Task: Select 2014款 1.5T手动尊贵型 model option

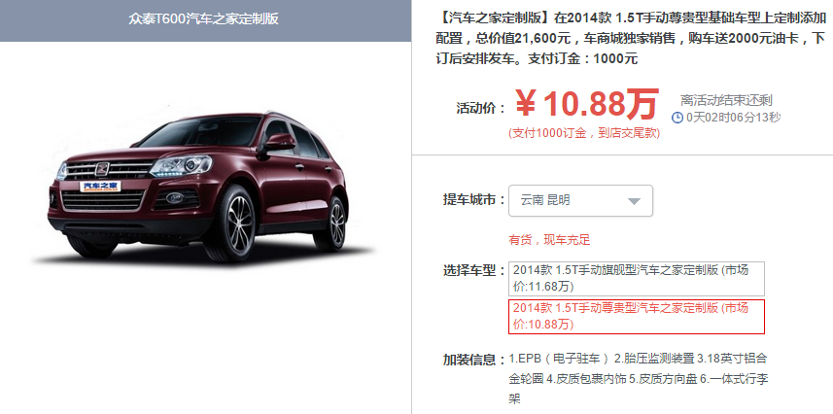Action: 637,317
